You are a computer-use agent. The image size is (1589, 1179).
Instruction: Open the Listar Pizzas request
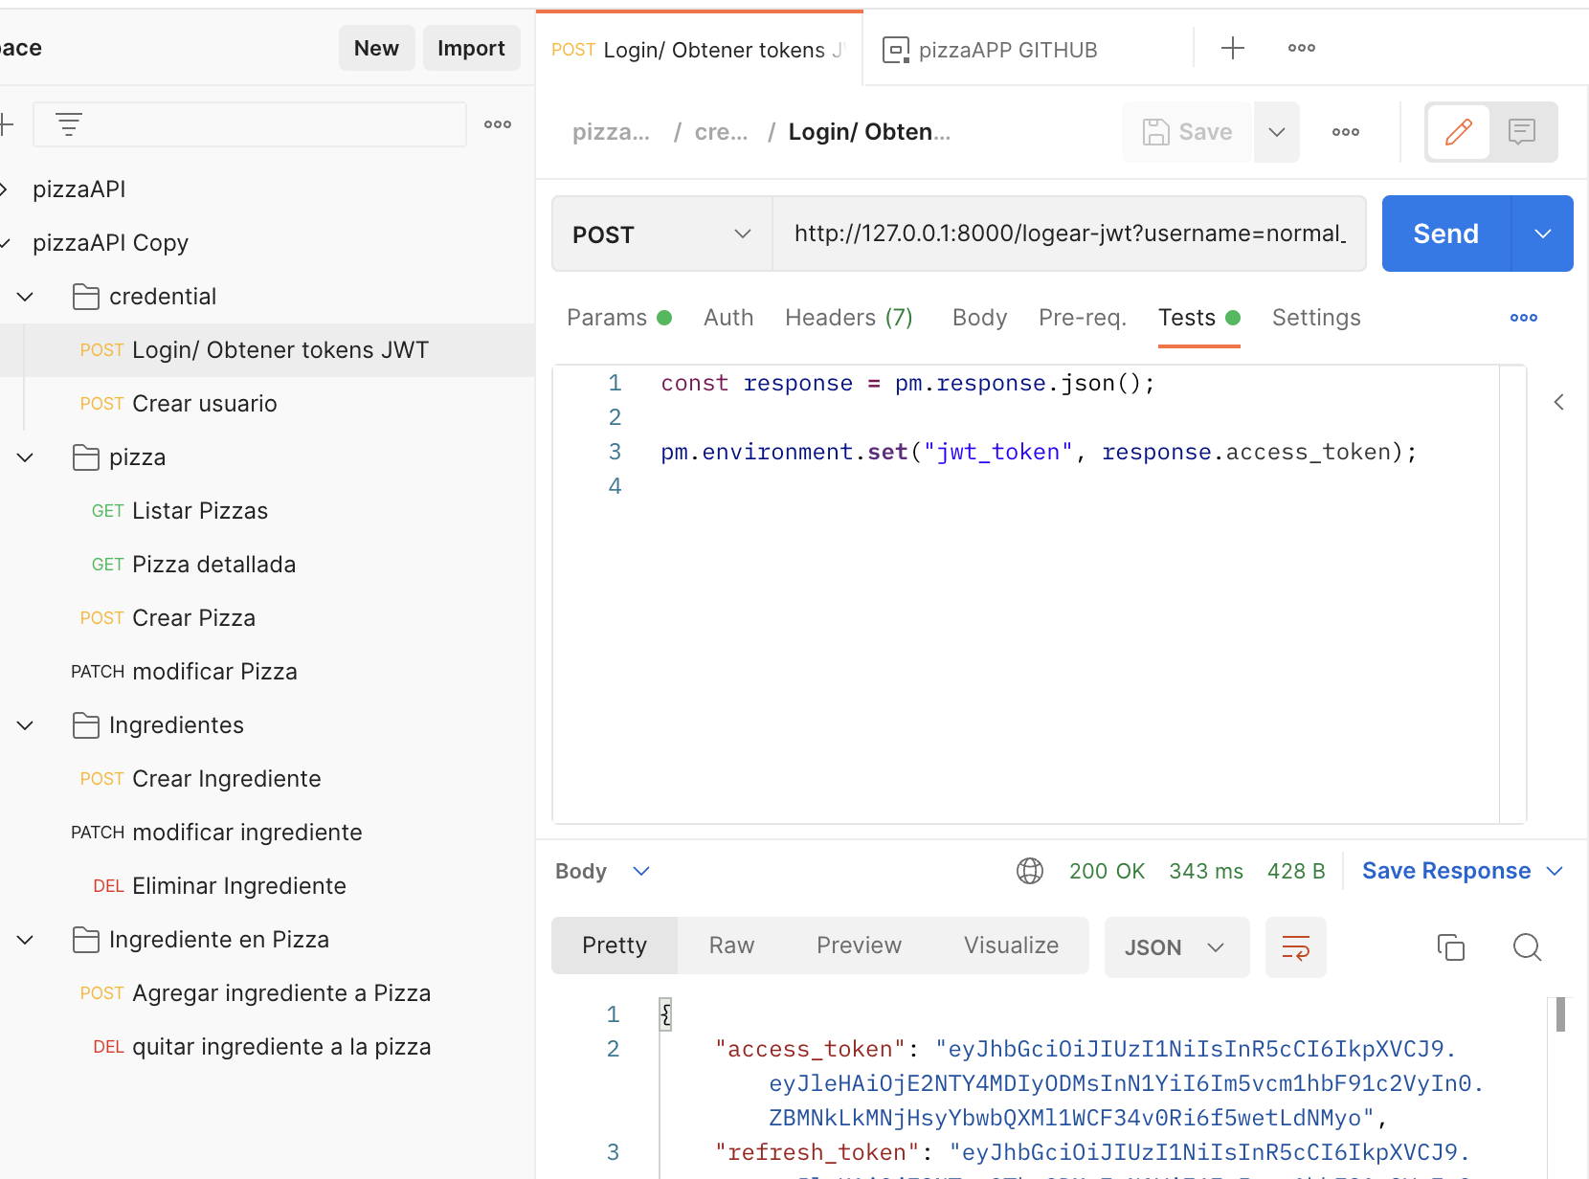[200, 511]
